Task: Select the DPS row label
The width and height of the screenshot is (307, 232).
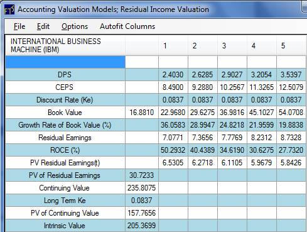Action: (65, 75)
